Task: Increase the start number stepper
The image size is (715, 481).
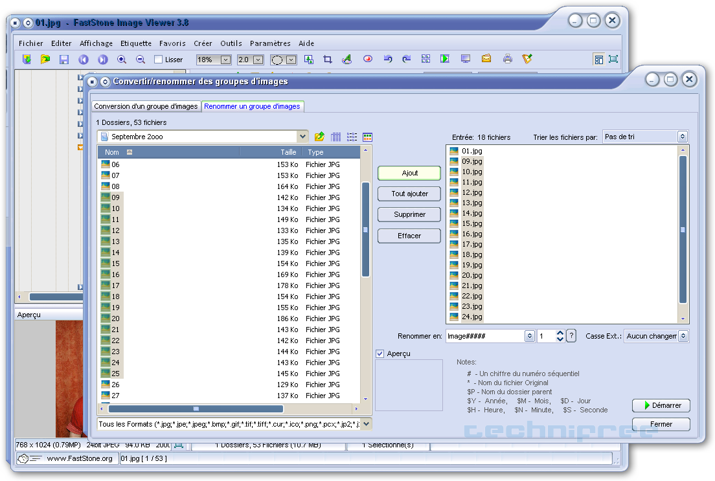Action: click(560, 333)
